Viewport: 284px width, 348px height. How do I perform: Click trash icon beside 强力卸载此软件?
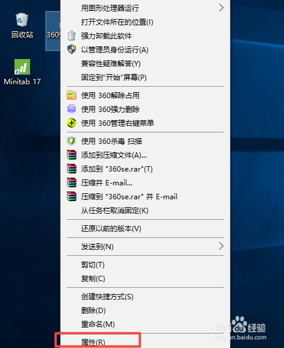pos(72,36)
